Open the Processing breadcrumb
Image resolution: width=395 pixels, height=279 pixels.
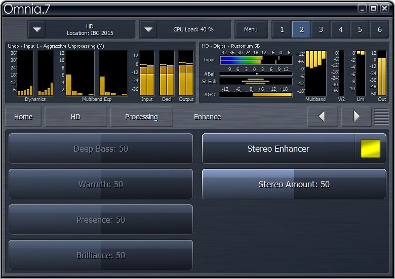point(142,117)
